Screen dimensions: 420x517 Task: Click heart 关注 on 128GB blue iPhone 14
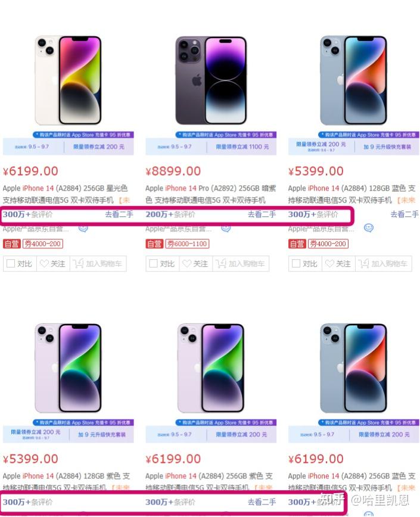(338, 264)
